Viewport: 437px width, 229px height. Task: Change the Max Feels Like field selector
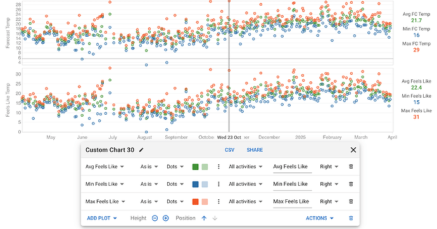click(105, 201)
